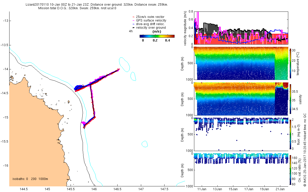Click the salinity colorbar scale
The image size is (308, 192).
[291, 99]
